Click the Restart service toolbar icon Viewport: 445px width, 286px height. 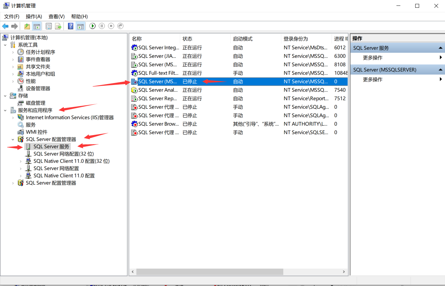[x=120, y=26]
